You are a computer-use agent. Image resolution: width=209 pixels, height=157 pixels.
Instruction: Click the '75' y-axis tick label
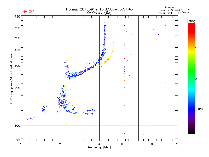18,140
